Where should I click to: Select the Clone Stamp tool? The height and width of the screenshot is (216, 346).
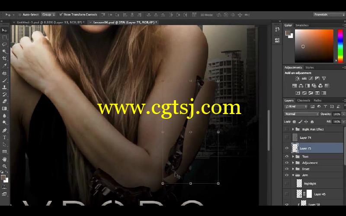[4, 87]
